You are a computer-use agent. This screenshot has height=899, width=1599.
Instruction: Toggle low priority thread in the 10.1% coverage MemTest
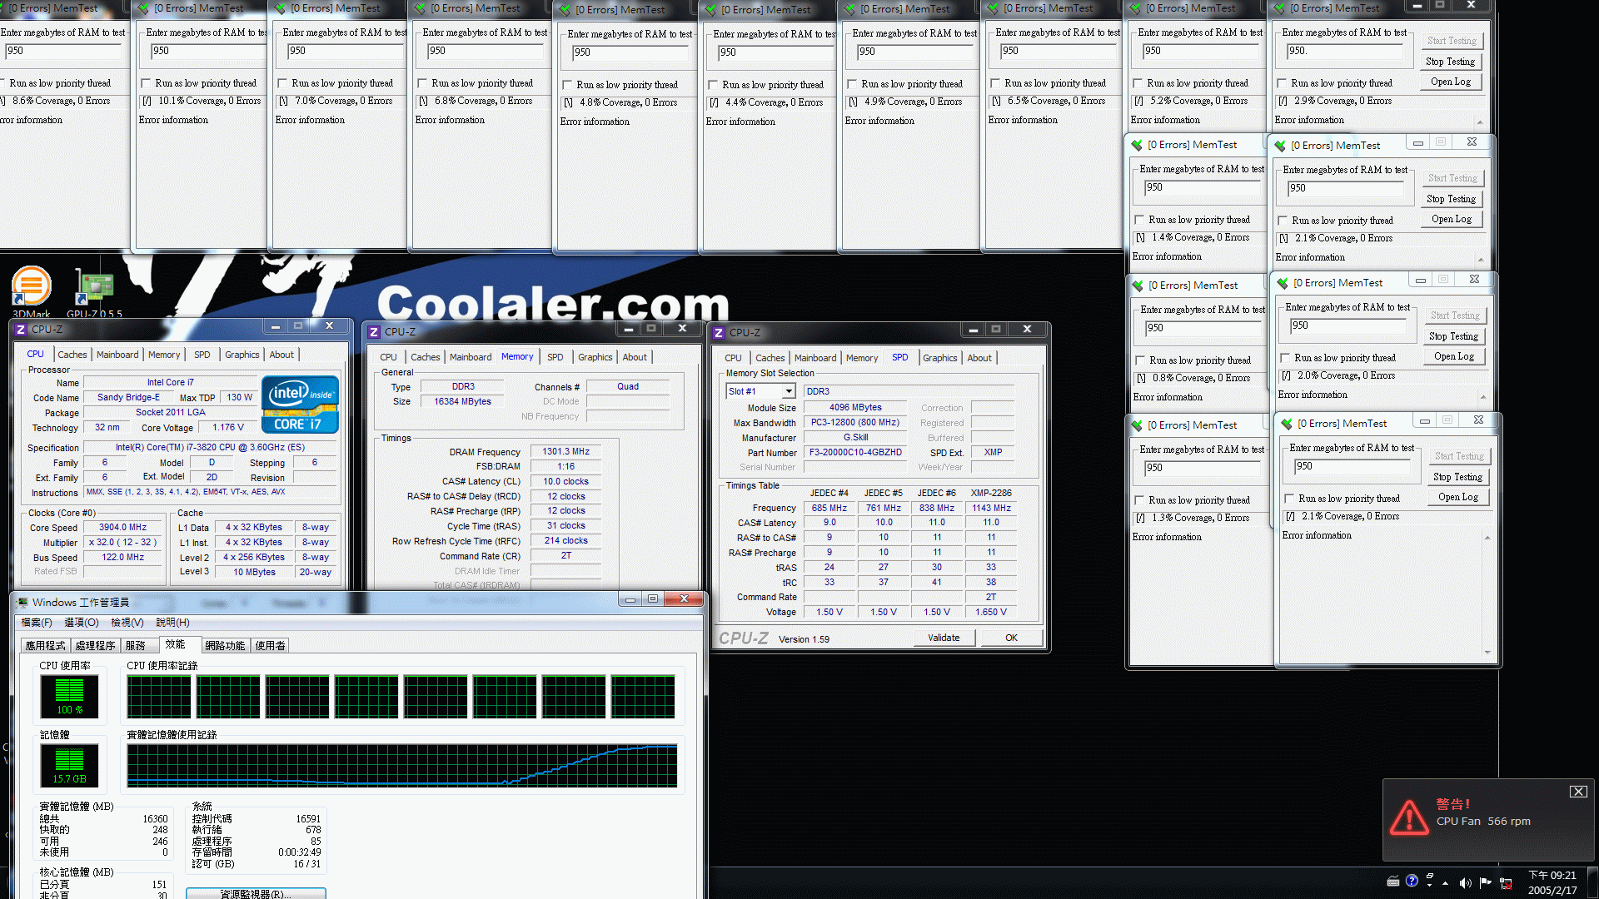pos(147,83)
